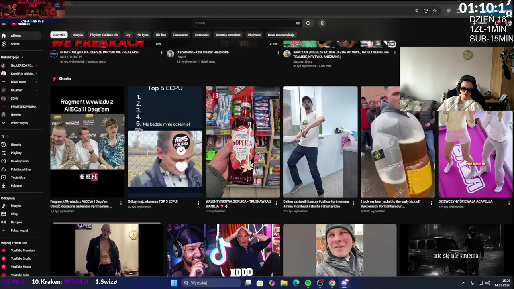Open options menu for NITRO OGLĄDA video
The height and width of the screenshot is (289, 514).
(162, 53)
